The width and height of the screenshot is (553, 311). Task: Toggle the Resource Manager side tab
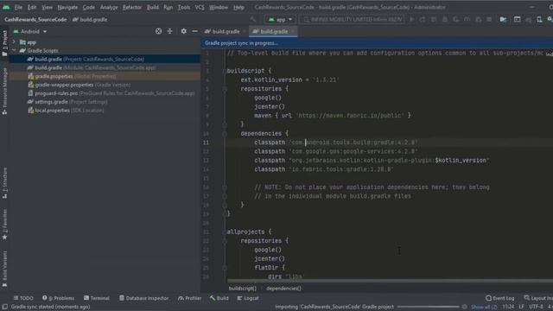point(4,91)
